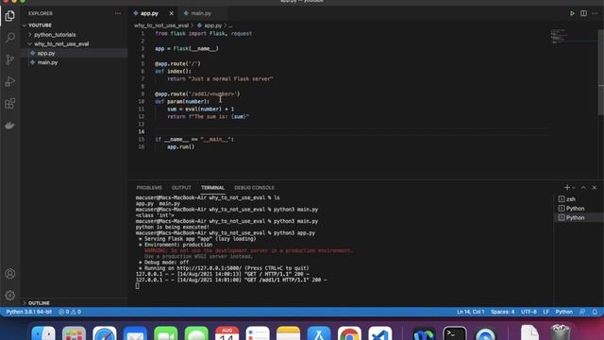Change the Python language mode
Image resolution: width=604 pixels, height=340 pixels.
click(564, 312)
